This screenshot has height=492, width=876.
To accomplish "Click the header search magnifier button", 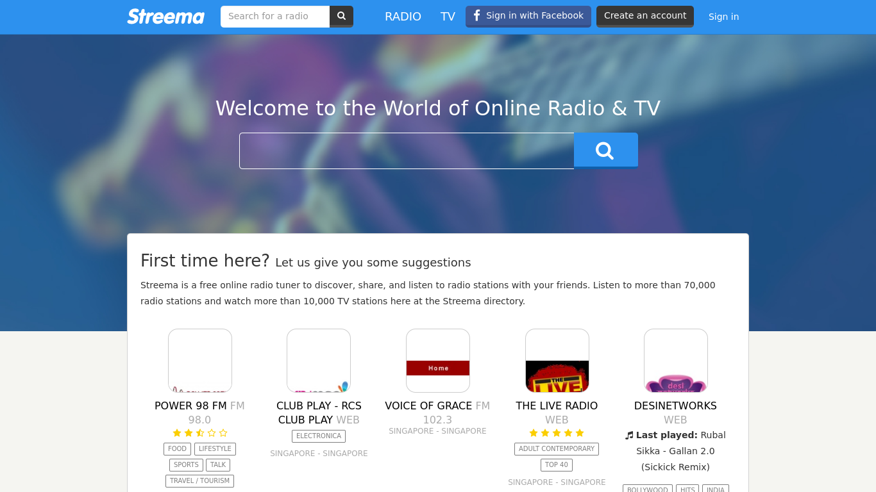I will tap(341, 16).
